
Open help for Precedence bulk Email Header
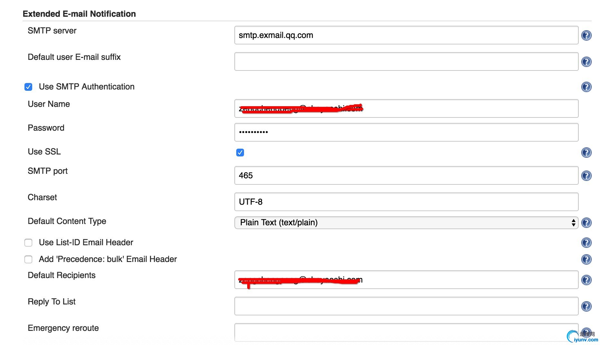pos(586,259)
